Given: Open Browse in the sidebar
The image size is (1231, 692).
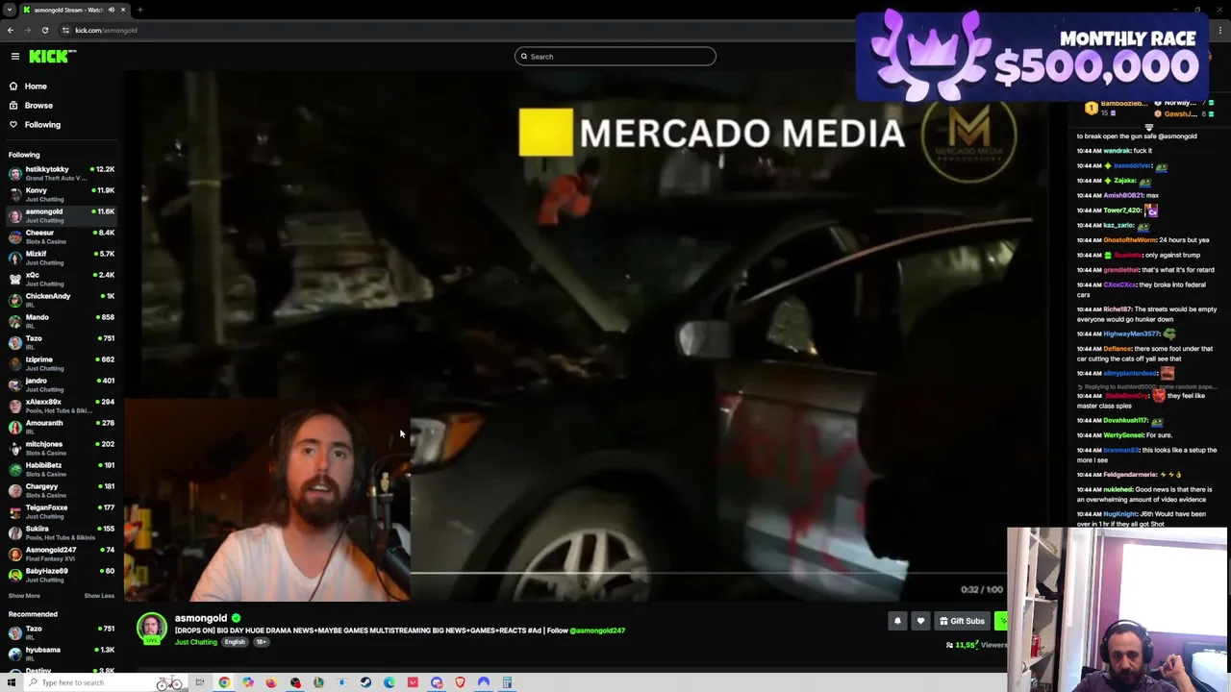Looking at the screenshot, I should (x=38, y=106).
